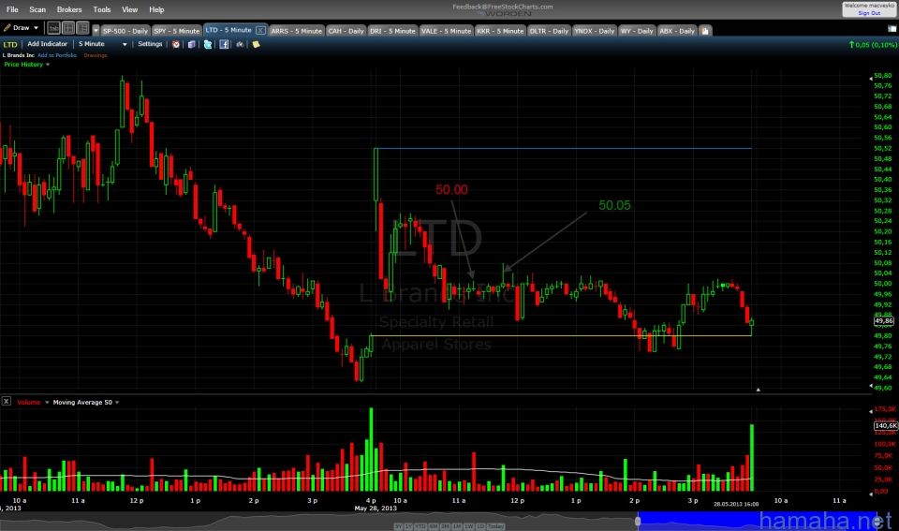Select the 5Y zoom range button
The height and width of the screenshot is (531, 899).
click(398, 526)
